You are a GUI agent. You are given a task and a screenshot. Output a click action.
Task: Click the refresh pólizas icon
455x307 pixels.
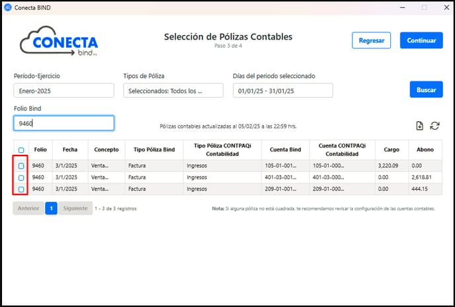(x=434, y=126)
